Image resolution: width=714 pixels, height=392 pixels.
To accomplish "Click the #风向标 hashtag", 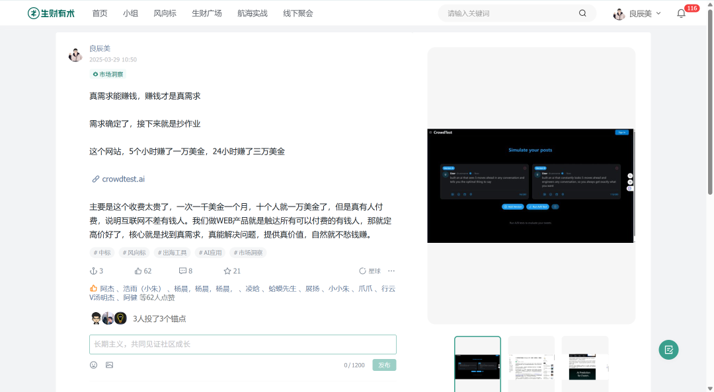I will click(134, 252).
